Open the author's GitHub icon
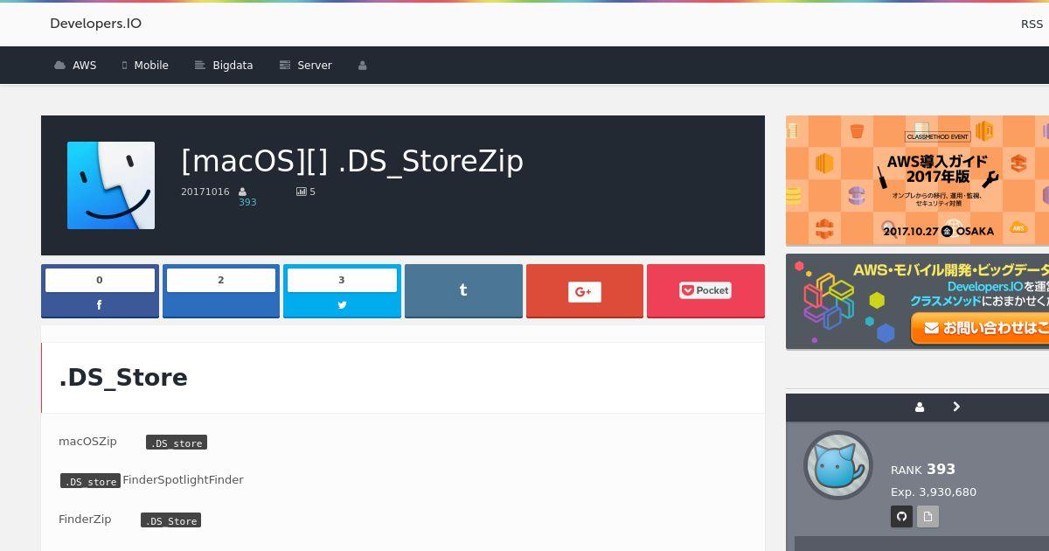The width and height of the screenshot is (1049, 551). [901, 517]
